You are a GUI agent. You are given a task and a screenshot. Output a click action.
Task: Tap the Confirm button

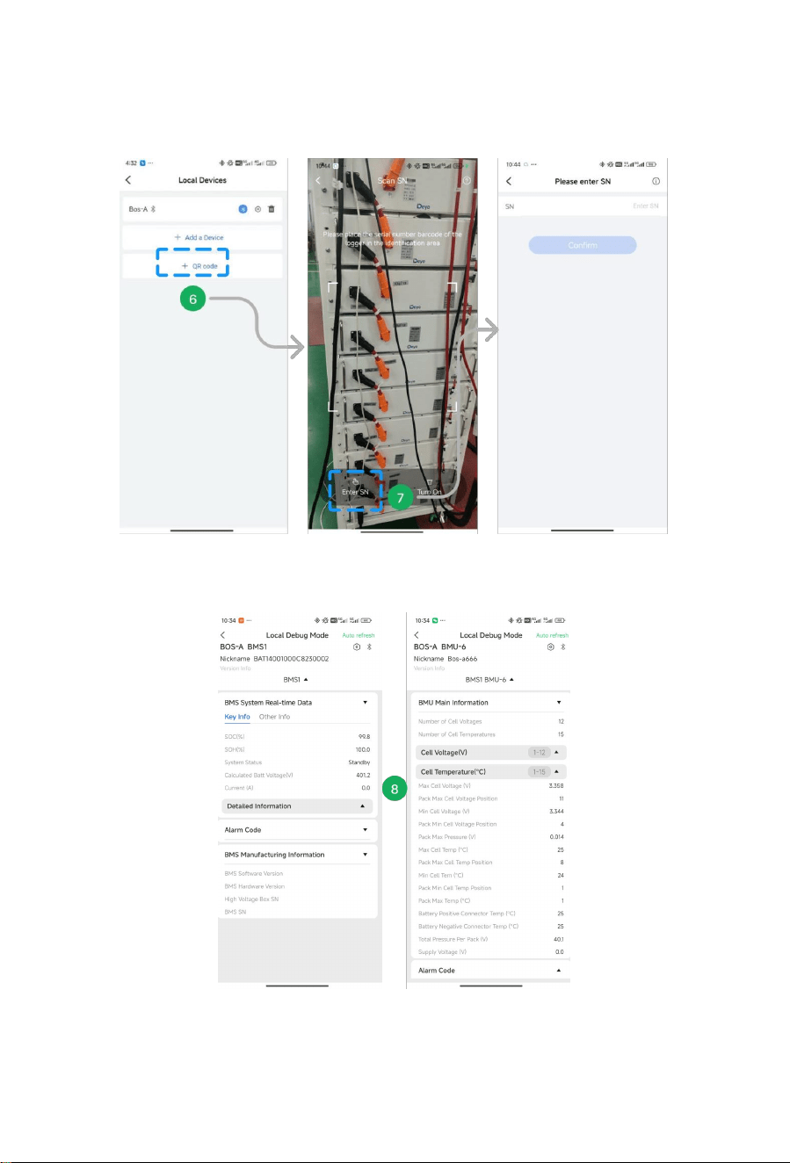583,245
